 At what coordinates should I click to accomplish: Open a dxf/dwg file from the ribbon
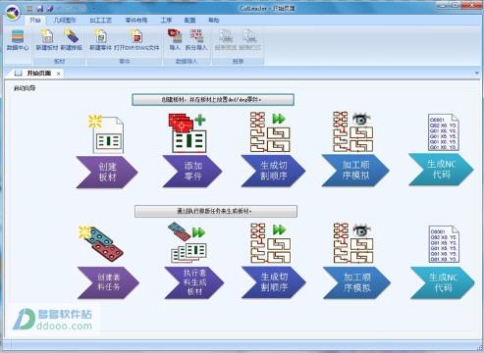pos(136,40)
